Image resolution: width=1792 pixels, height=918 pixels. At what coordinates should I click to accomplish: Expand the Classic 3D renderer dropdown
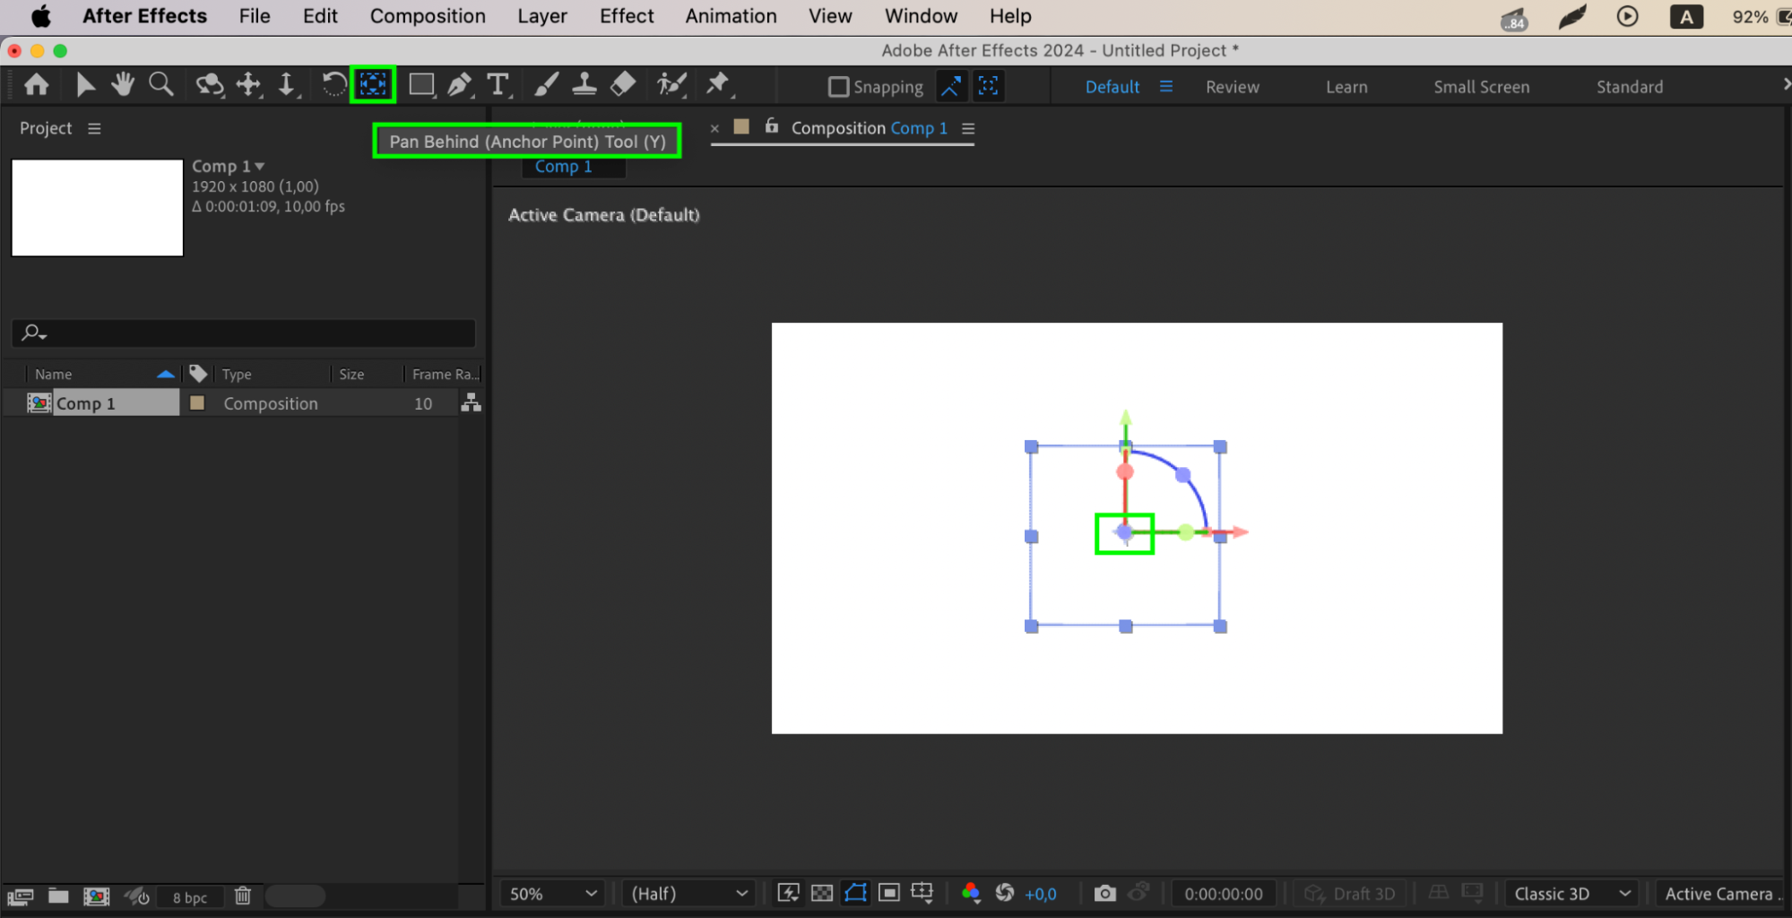click(1571, 894)
